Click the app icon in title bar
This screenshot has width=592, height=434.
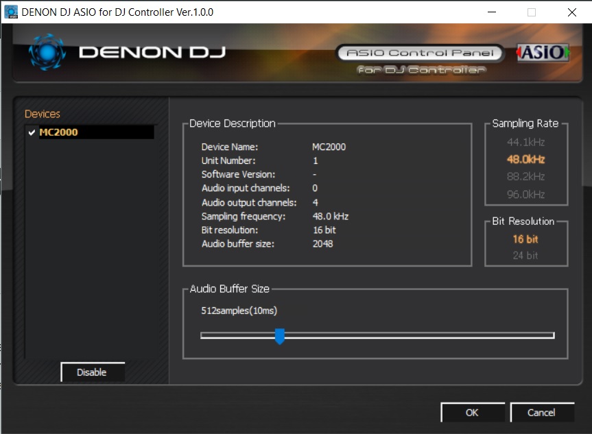coord(11,12)
